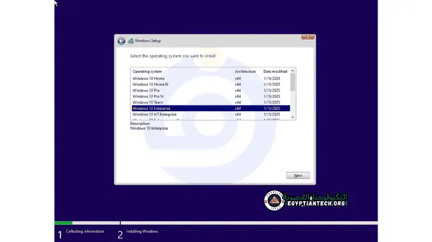Click the Operating system column header
Image resolution: width=432 pixels, height=242 pixels.
(x=147, y=72)
